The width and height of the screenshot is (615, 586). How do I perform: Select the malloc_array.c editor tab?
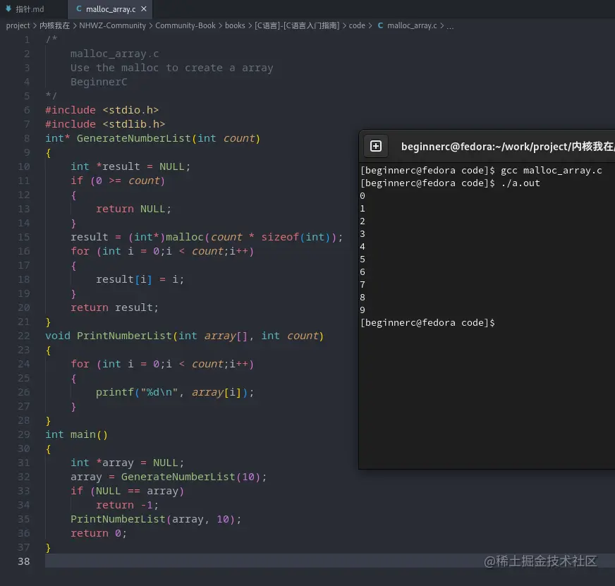click(111, 9)
